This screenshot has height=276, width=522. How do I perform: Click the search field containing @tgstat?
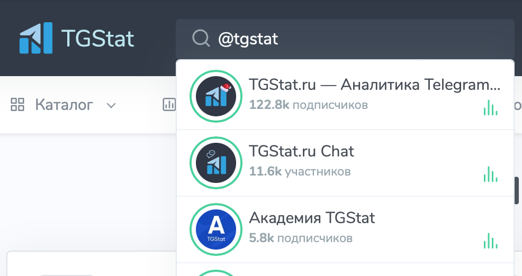point(345,39)
